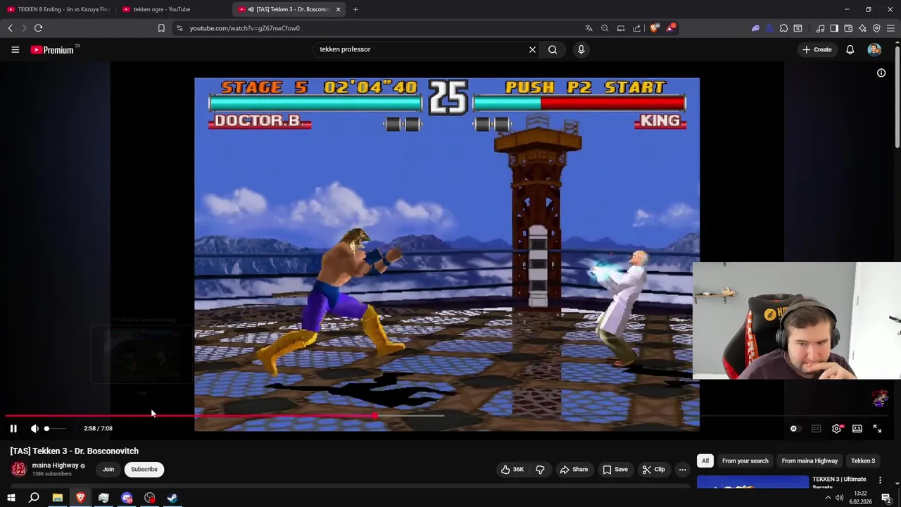
Task: Mute the video via the speaker icon
Action: tap(34, 428)
